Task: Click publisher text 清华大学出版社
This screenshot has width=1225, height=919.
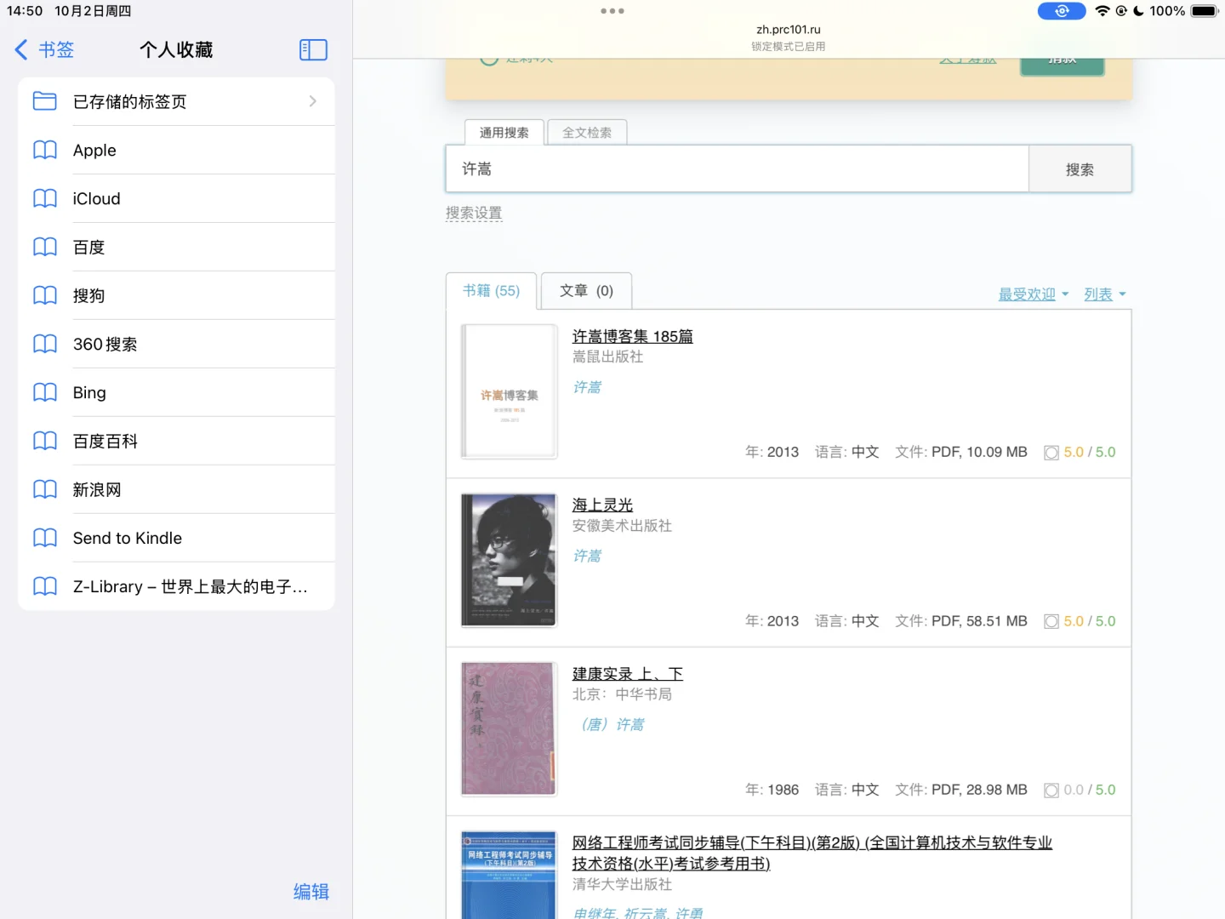Action: pos(622,884)
